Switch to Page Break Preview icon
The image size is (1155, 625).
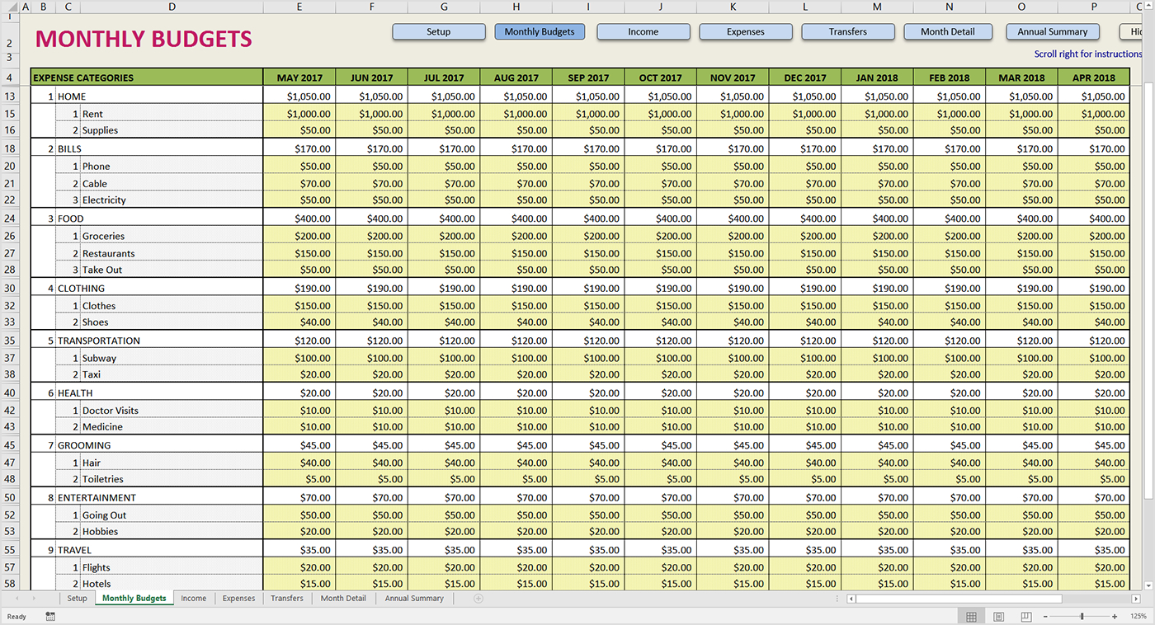pos(1025,616)
